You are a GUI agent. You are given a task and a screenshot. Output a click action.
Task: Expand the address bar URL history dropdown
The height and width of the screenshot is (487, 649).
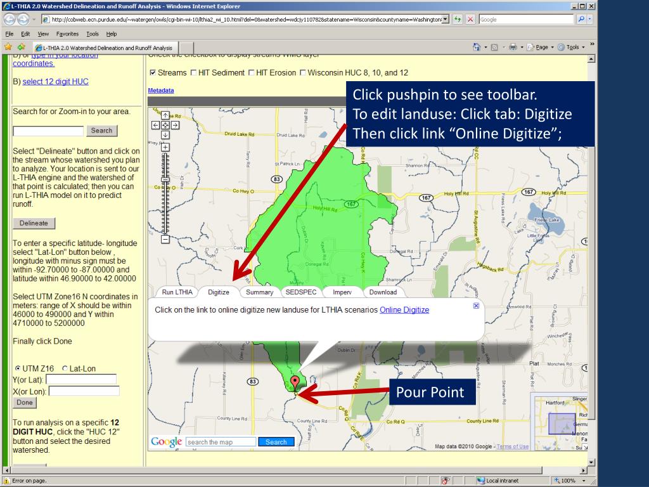point(446,20)
